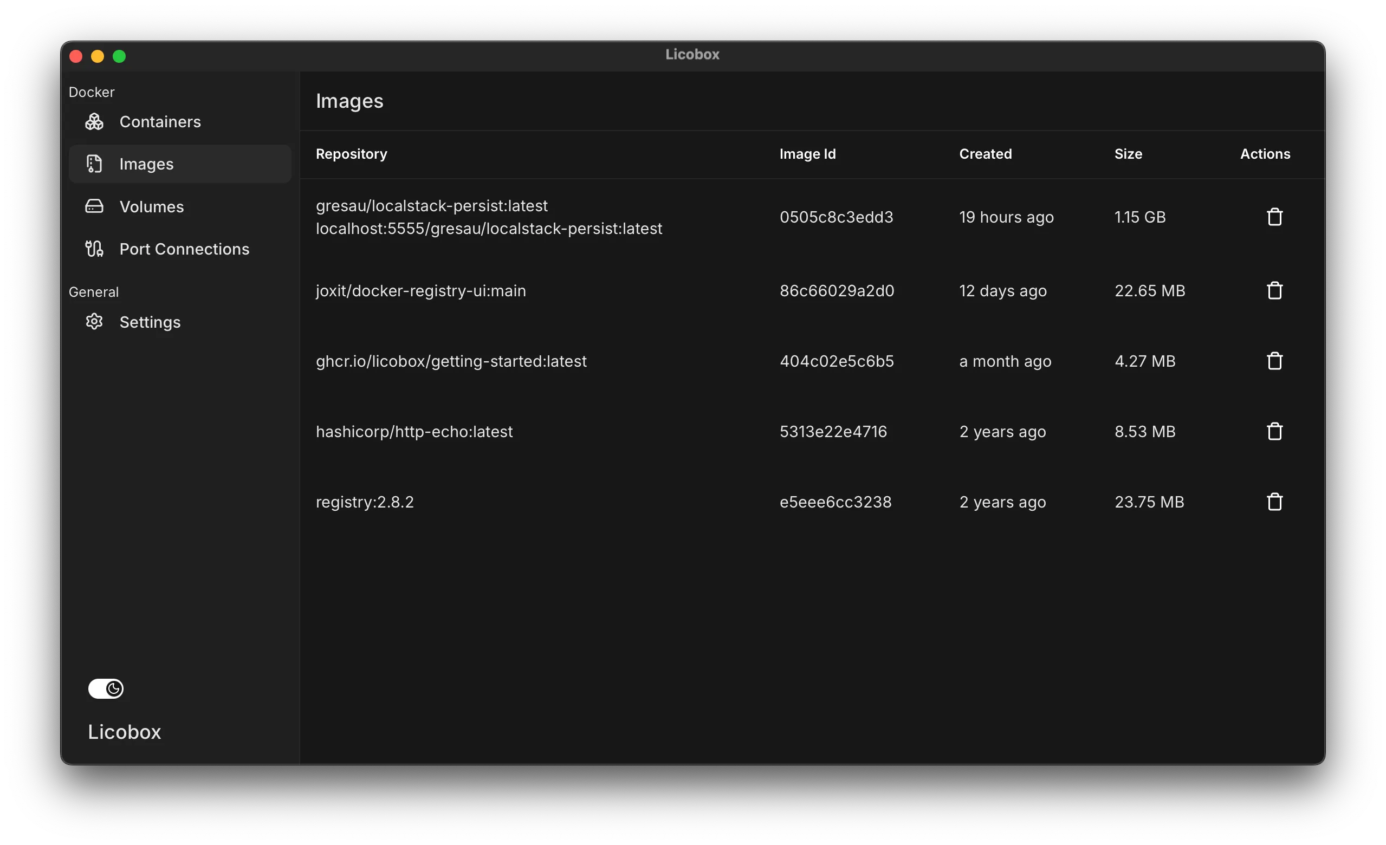Sort by the Size column header
The height and width of the screenshot is (845, 1386).
click(1129, 154)
